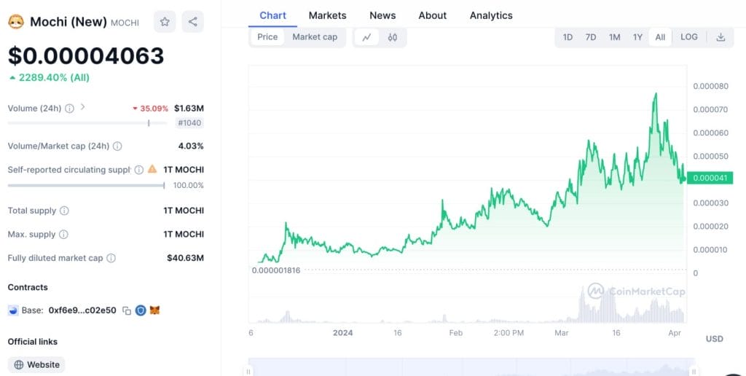Click the shield icon beside contract
This screenshot has height=376, width=746.
click(x=141, y=310)
